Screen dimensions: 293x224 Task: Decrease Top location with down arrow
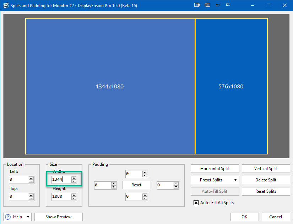[31, 198]
